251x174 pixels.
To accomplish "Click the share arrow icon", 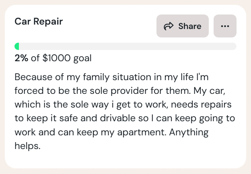I will pyautogui.click(x=168, y=26).
